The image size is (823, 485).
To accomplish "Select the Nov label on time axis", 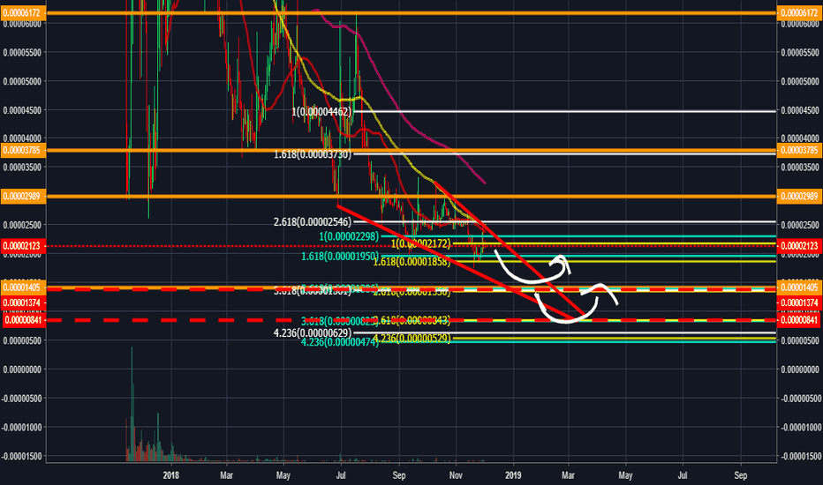I will click(x=456, y=475).
